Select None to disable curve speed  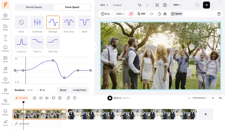point(21,22)
